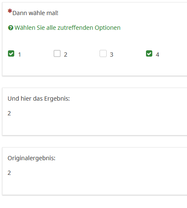Click the label text "2" beside second checkbox
187x208 pixels.
click(x=66, y=55)
